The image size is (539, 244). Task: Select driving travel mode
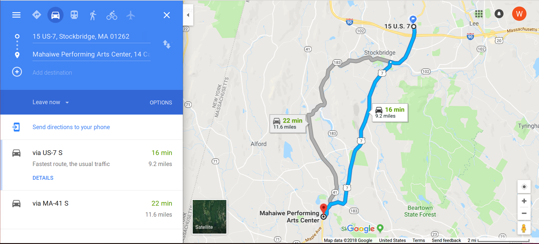(x=55, y=15)
